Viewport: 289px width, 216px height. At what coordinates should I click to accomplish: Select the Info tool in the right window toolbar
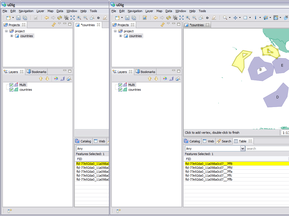[x=256, y=18]
